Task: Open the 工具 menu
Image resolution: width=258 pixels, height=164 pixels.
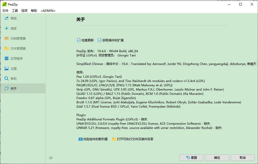Action: click(15, 11)
